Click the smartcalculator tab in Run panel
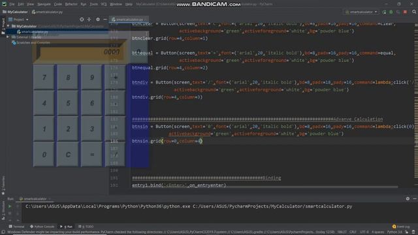Viewport: 418px width, 235px height. (35, 198)
